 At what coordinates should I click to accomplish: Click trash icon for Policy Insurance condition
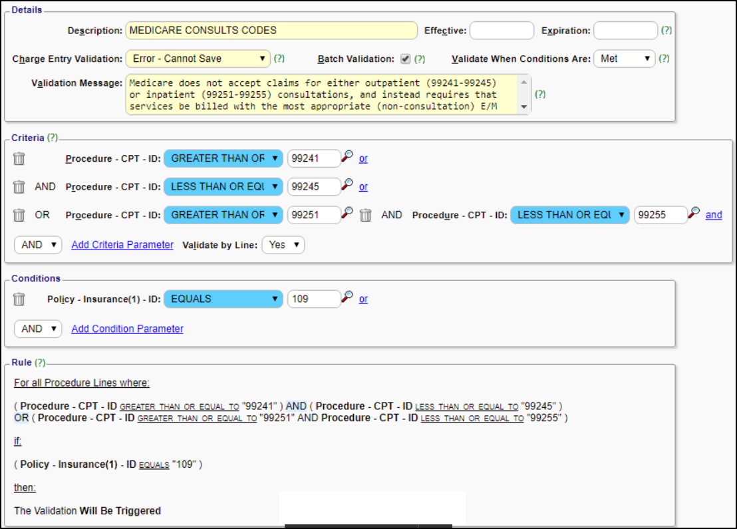19,299
